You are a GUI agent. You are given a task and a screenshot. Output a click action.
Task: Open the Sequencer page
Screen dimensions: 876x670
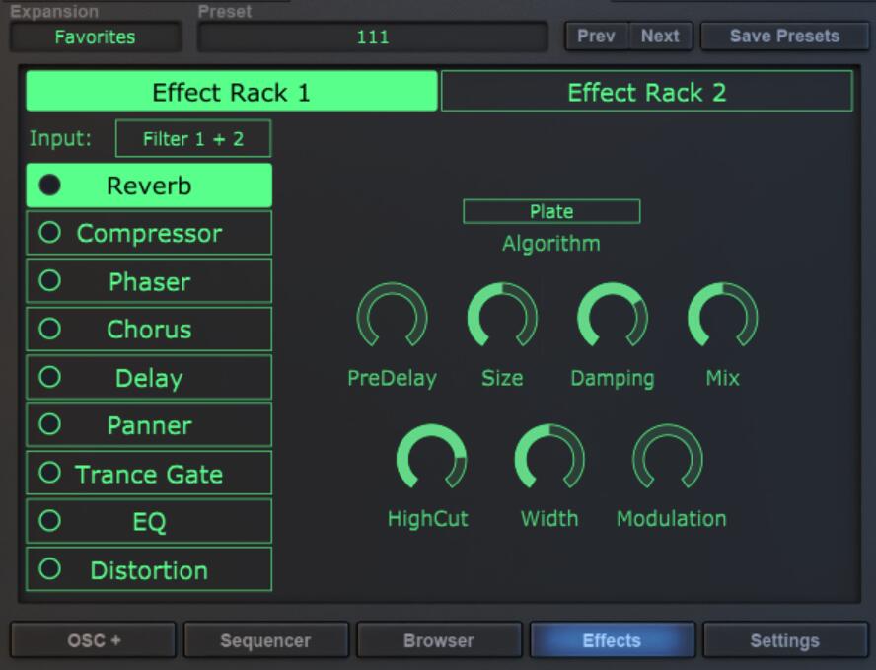pos(266,640)
